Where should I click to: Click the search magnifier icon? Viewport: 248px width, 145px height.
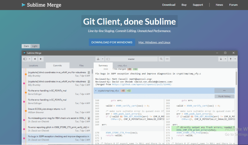point(161,59)
